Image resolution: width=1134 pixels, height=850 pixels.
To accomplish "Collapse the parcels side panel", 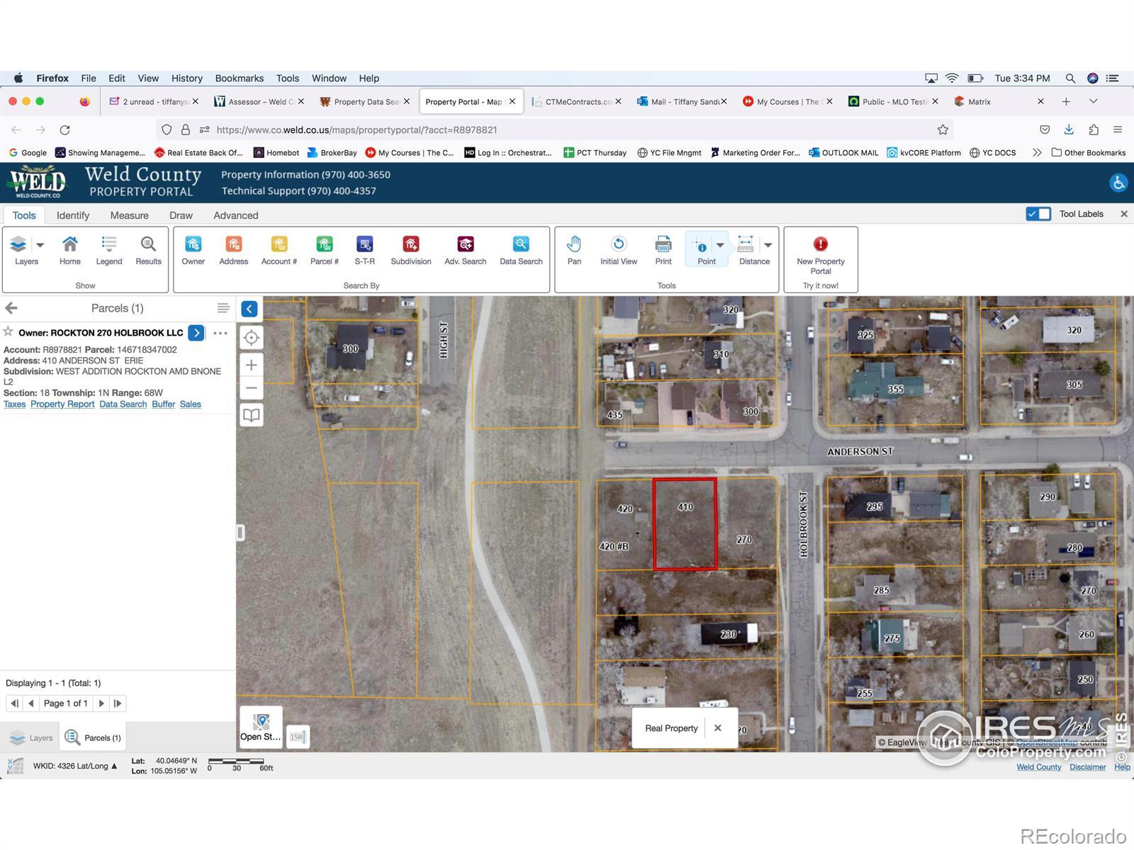I will pyautogui.click(x=249, y=309).
